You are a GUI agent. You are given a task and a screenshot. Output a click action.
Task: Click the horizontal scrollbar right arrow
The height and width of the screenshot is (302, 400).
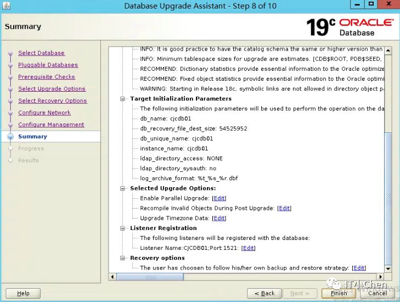(381, 277)
